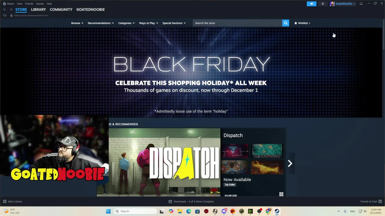Click the Steam logo in menu bar

pyautogui.click(x=4, y=4)
